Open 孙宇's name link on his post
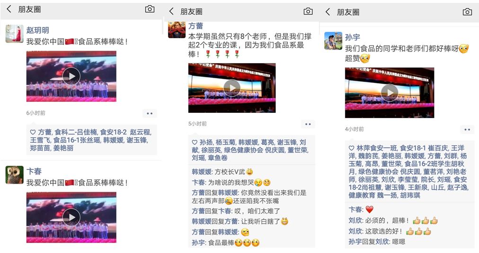Viewport: 479px width, 253px height. tap(352, 37)
